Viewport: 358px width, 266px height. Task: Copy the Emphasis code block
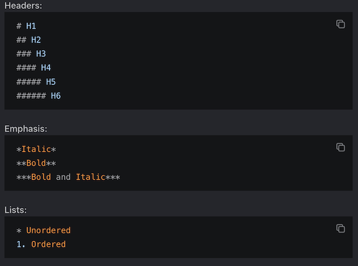pyautogui.click(x=341, y=147)
